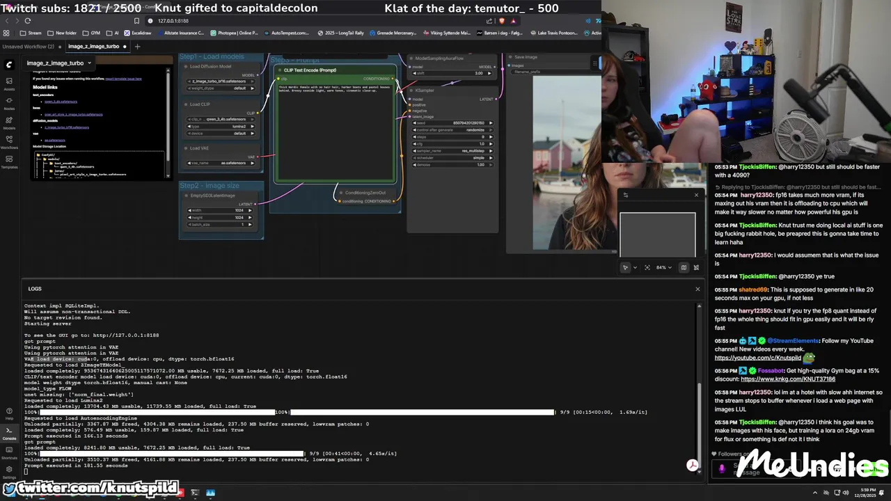Increase the steps value arrow in KSampler
The height and width of the screenshot is (501, 891).
(x=490, y=137)
